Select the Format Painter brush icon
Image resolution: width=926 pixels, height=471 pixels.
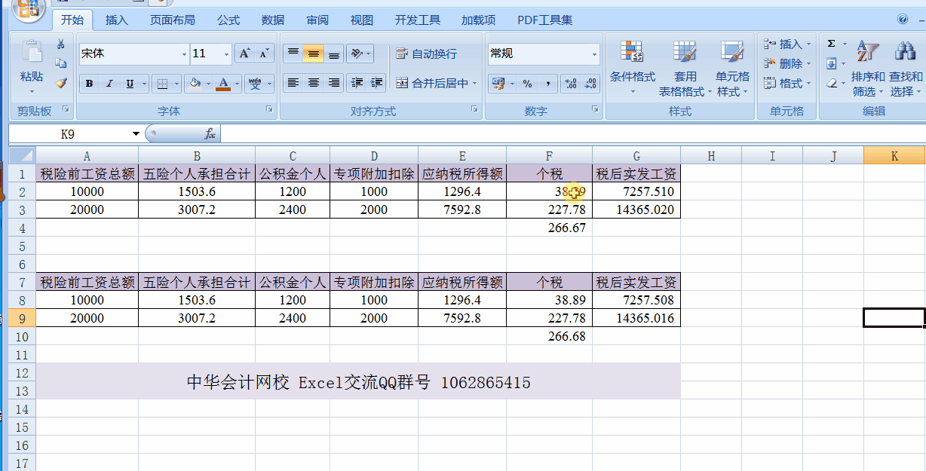[x=61, y=83]
